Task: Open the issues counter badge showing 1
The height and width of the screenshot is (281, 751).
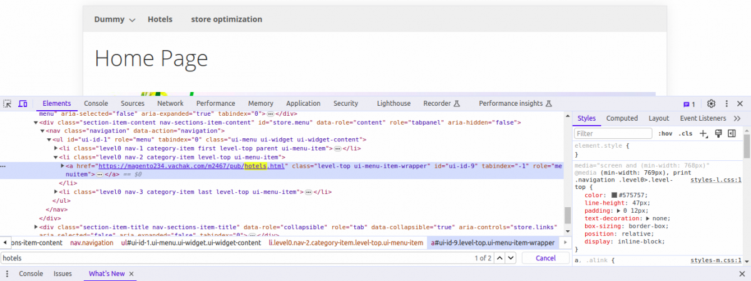Action: [689, 104]
